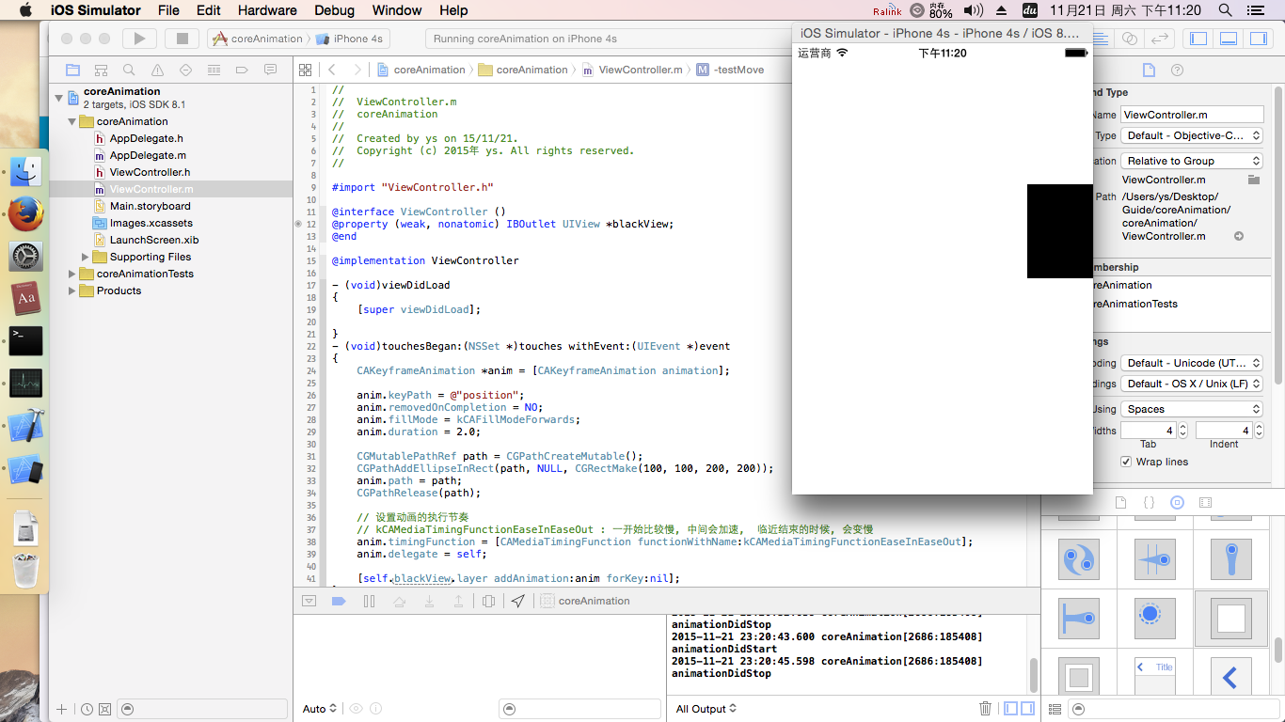Screen dimensions: 1285x722
Task: Click the pause program execution icon
Action: pos(369,601)
